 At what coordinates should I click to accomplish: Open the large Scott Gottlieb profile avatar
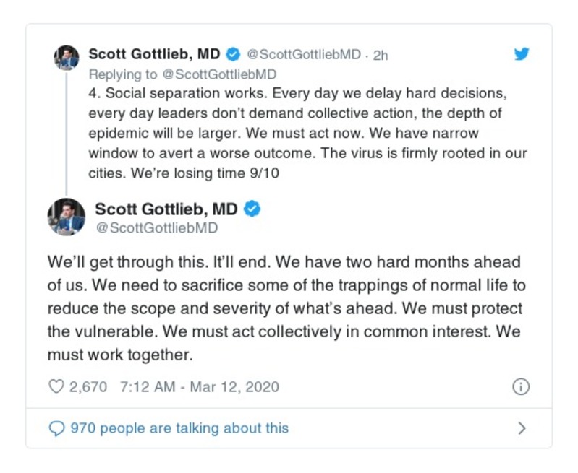tap(67, 216)
